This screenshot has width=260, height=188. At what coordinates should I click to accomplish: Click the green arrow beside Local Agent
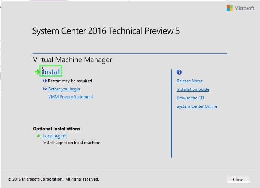38,136
